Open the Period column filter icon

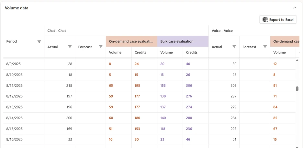point(39,41)
